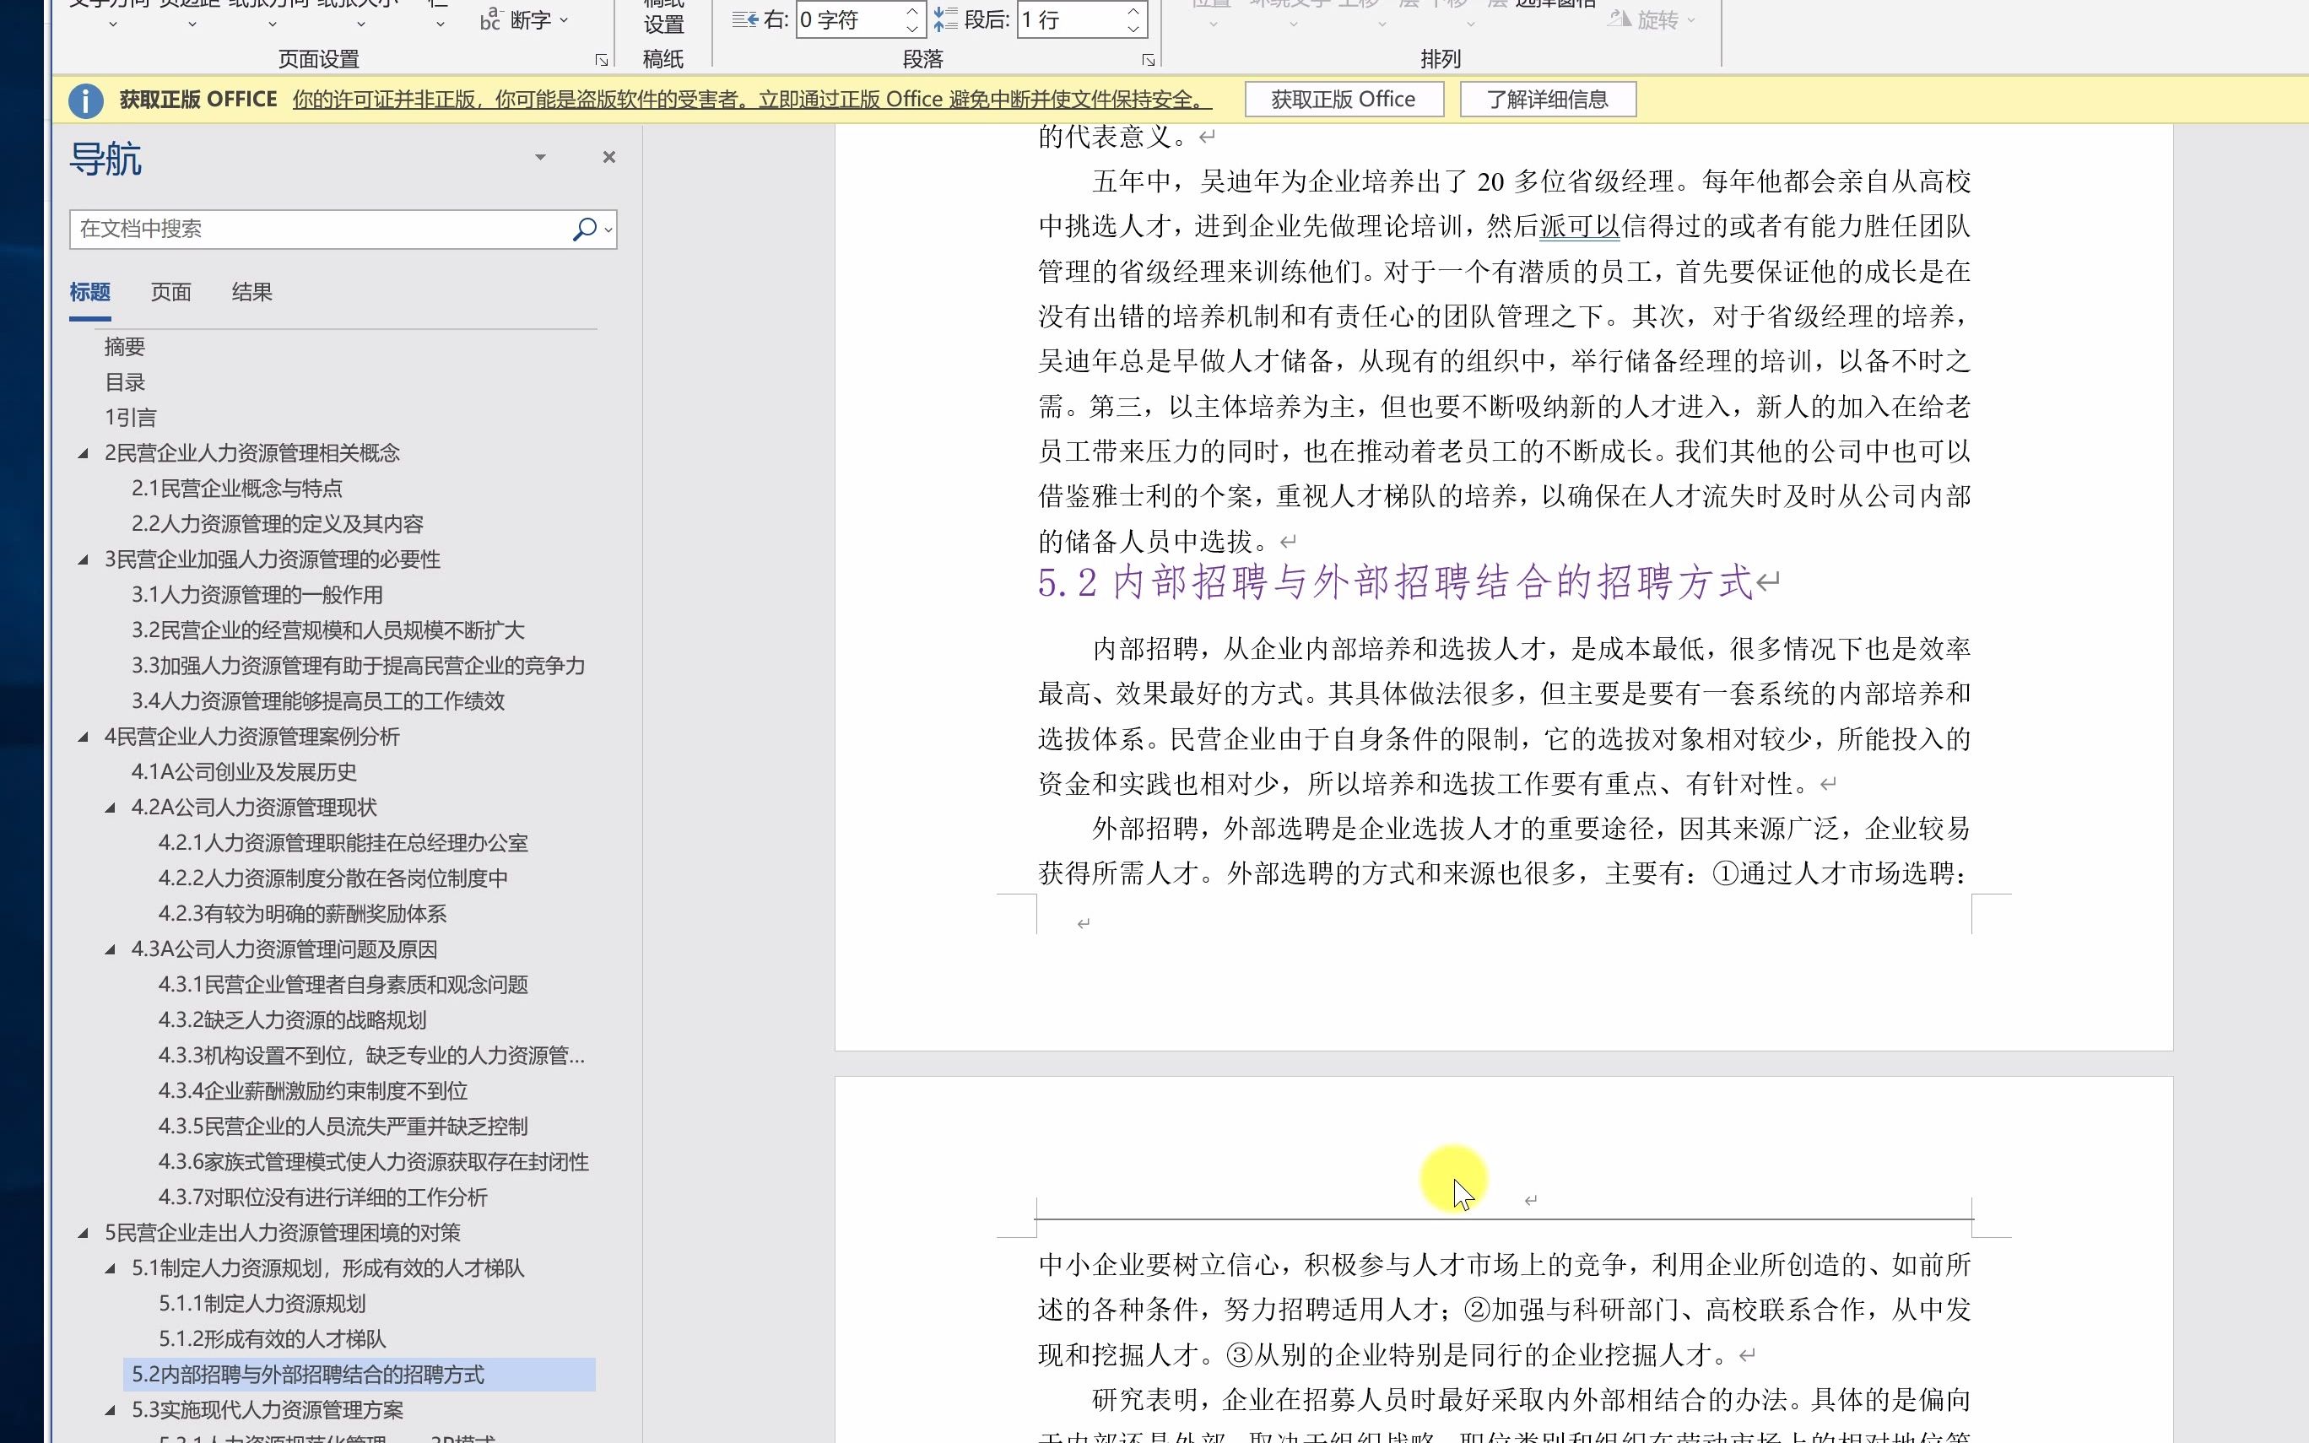Go to 2.1民营企业概念与特点

pos(236,489)
